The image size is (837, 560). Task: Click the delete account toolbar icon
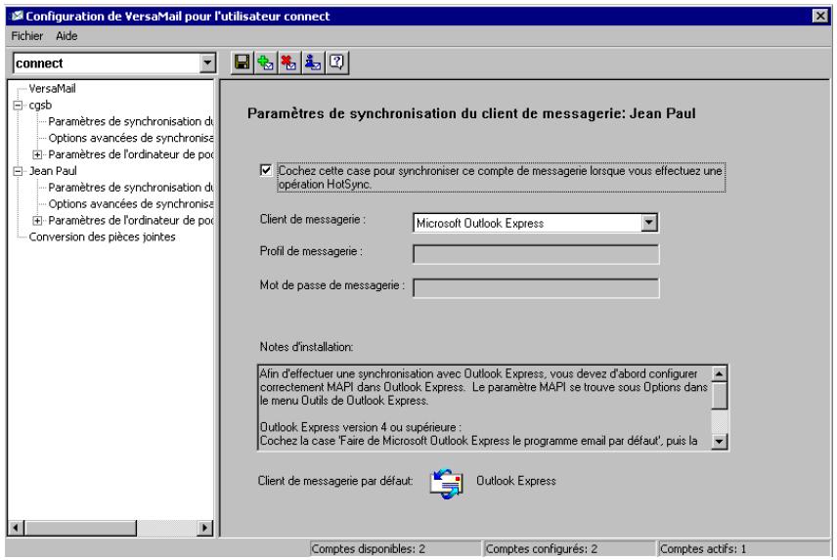pos(289,63)
